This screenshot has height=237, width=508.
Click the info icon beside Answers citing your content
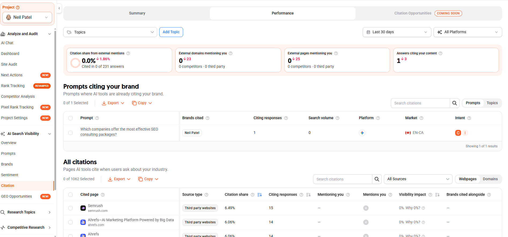pos(440,53)
